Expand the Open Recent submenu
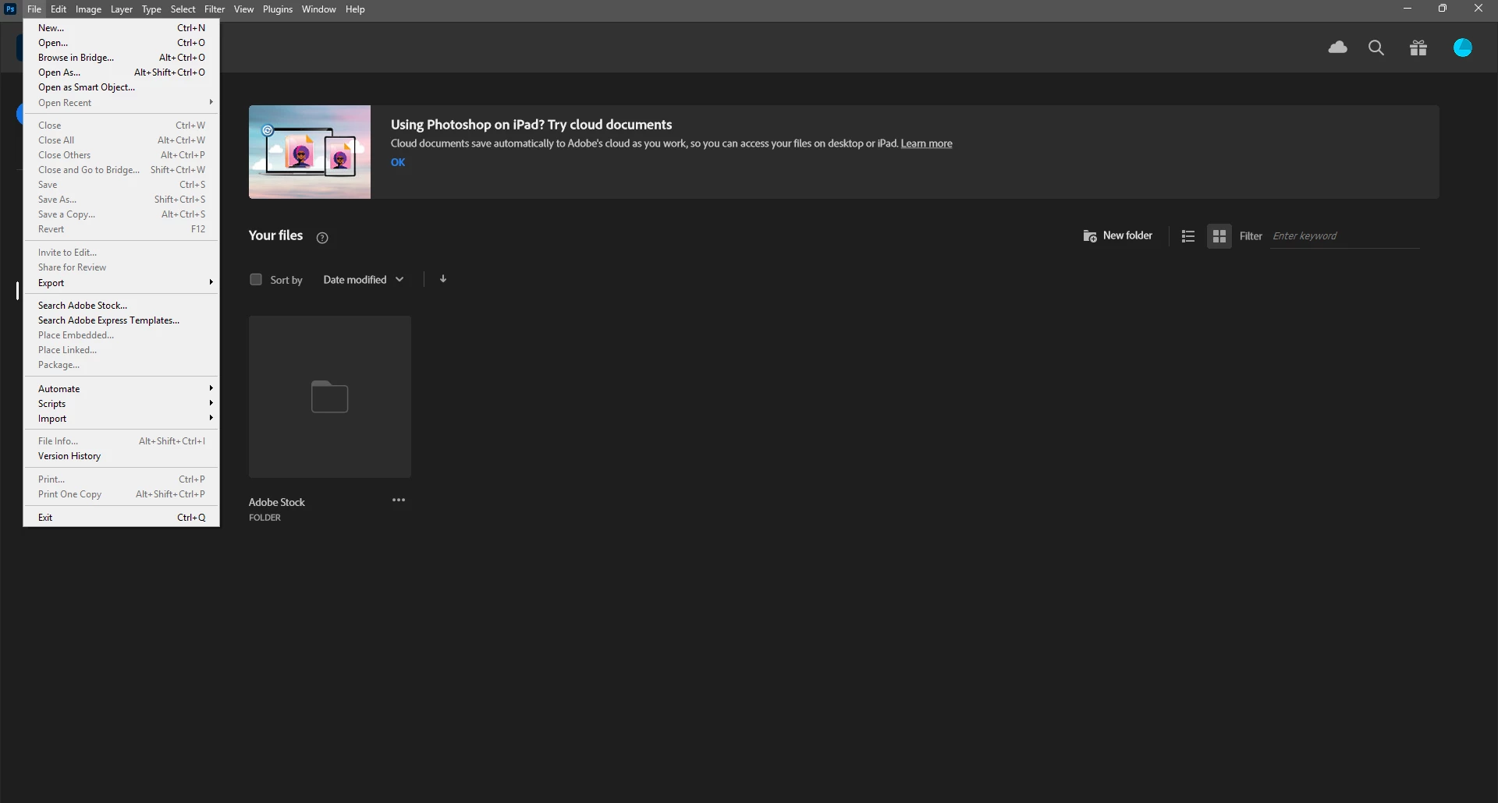1498x803 pixels. tap(122, 103)
